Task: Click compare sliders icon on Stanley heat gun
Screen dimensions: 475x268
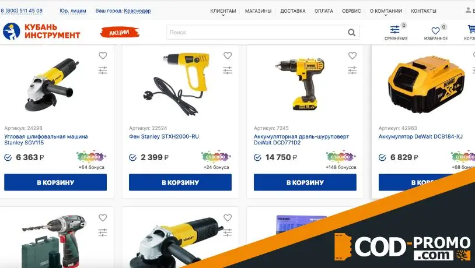Action: [x=228, y=70]
